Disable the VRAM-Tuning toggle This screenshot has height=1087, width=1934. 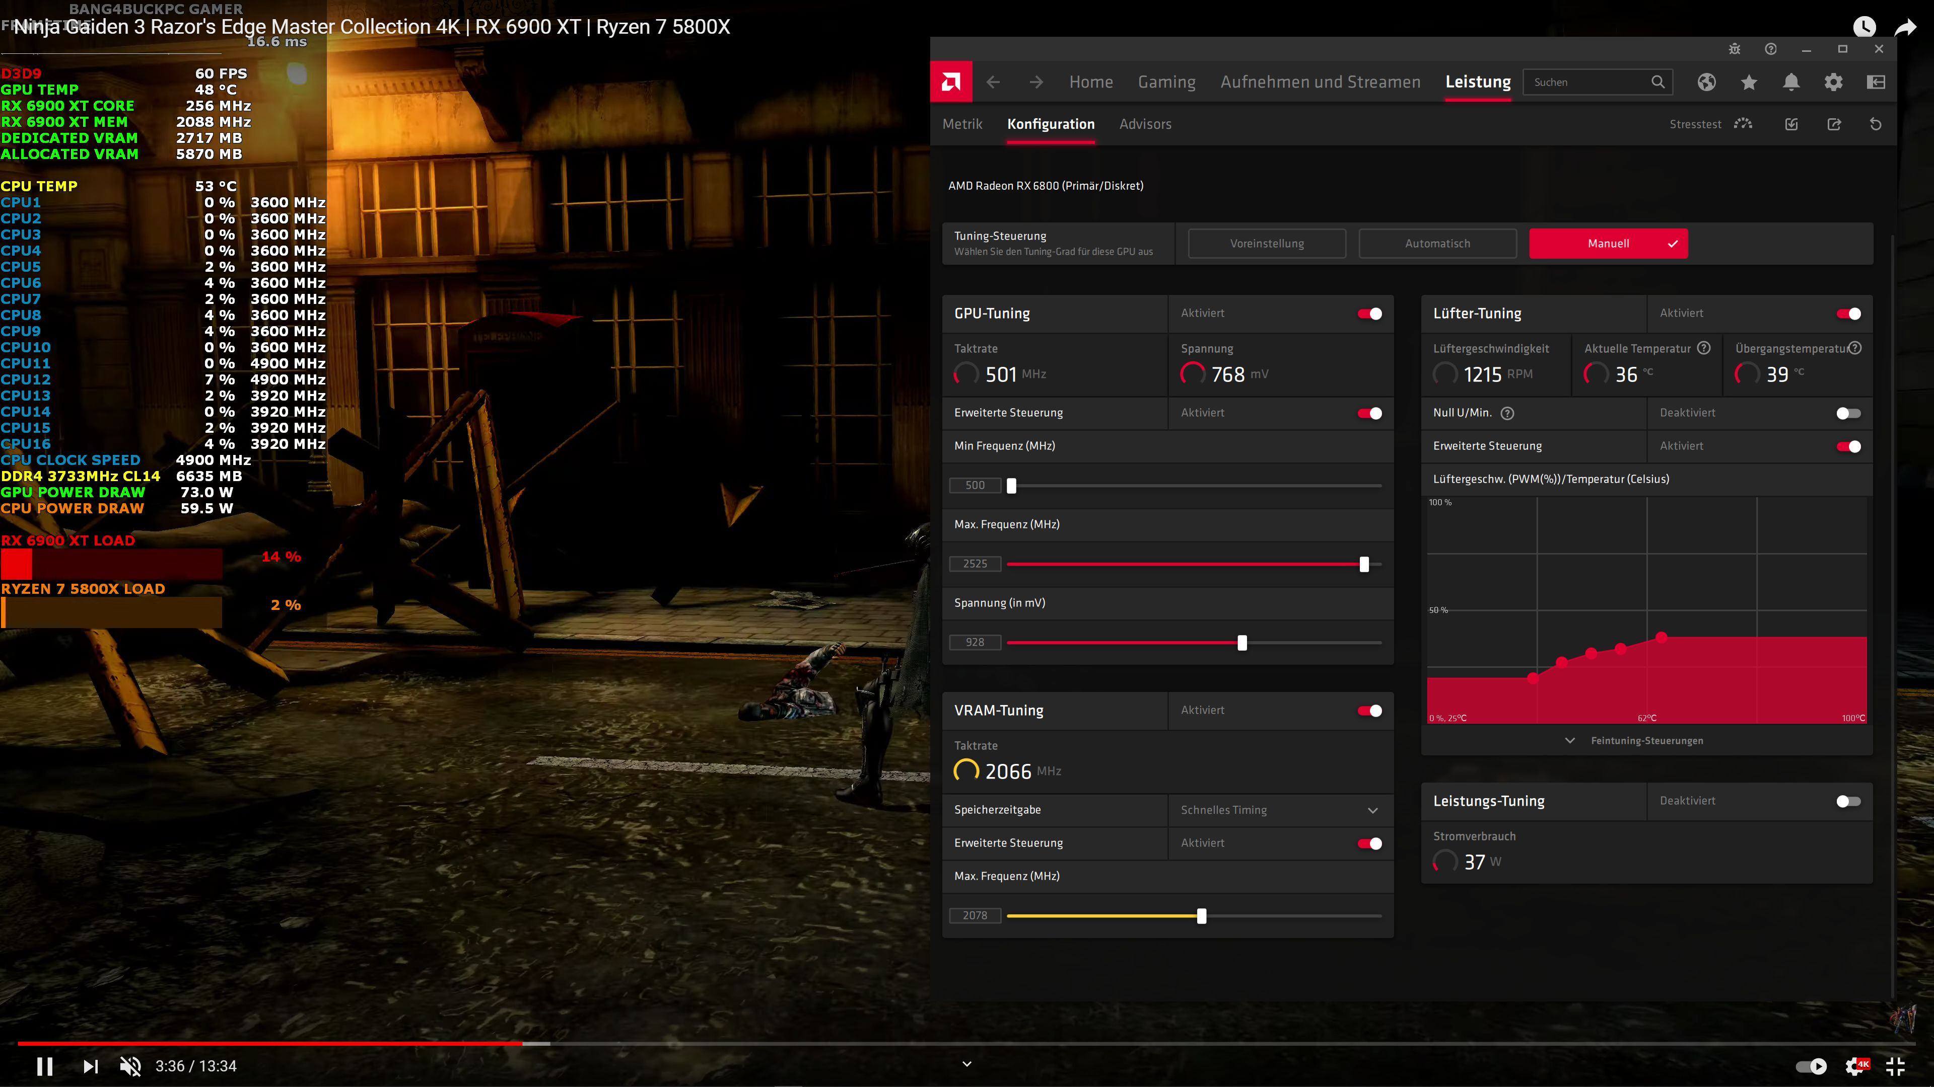(1369, 711)
